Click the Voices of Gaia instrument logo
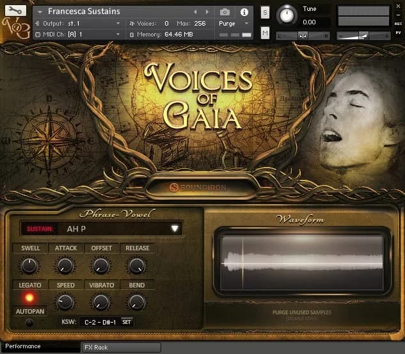This screenshot has width=405, height=354. pyautogui.click(x=198, y=96)
